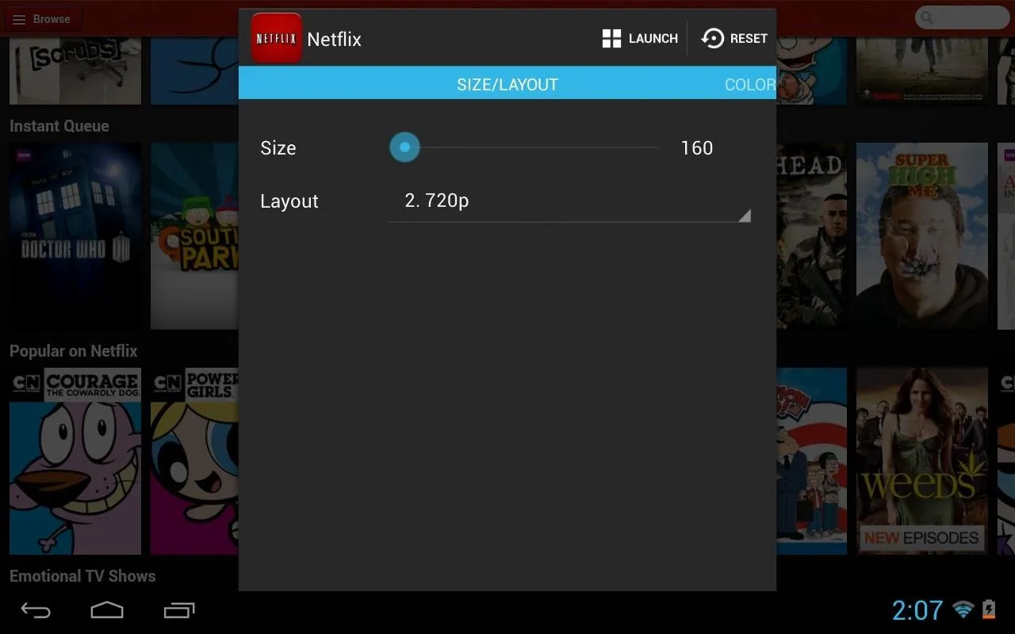The height and width of the screenshot is (634, 1015).
Task: Open the Weeds New Episodes thumbnail
Action: 922,461
